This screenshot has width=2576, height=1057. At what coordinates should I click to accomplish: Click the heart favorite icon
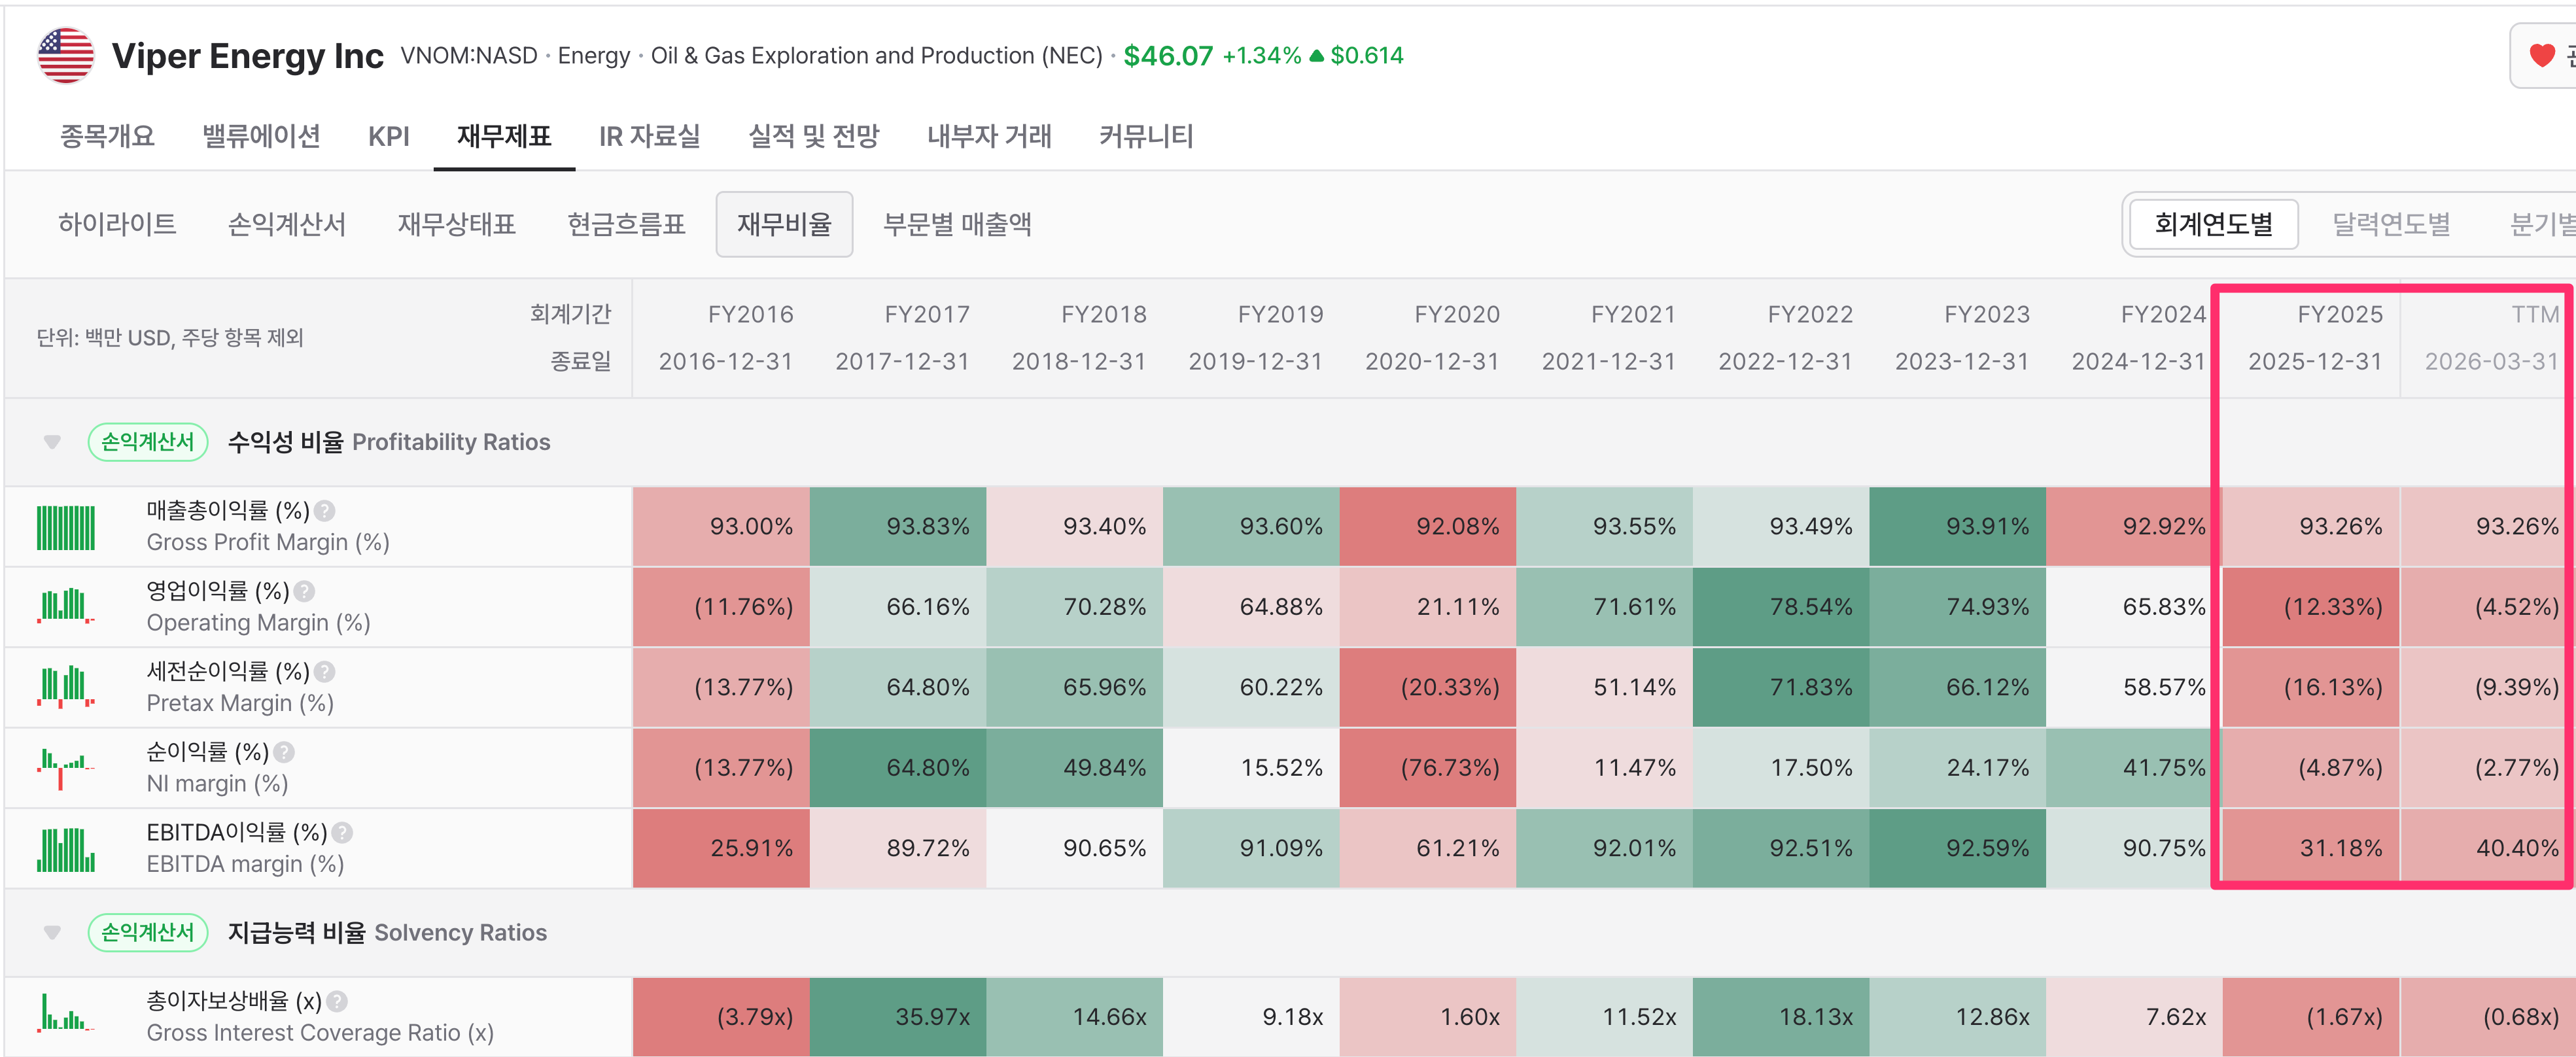point(2541,56)
